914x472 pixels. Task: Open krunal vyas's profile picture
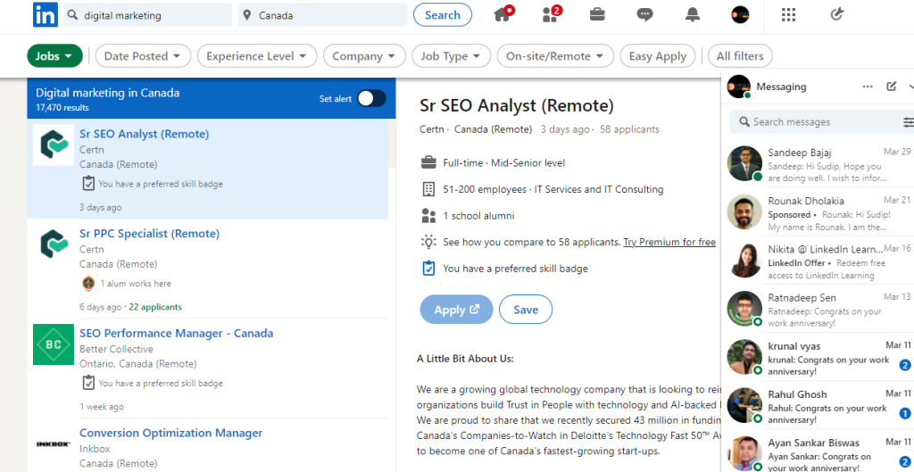click(744, 357)
